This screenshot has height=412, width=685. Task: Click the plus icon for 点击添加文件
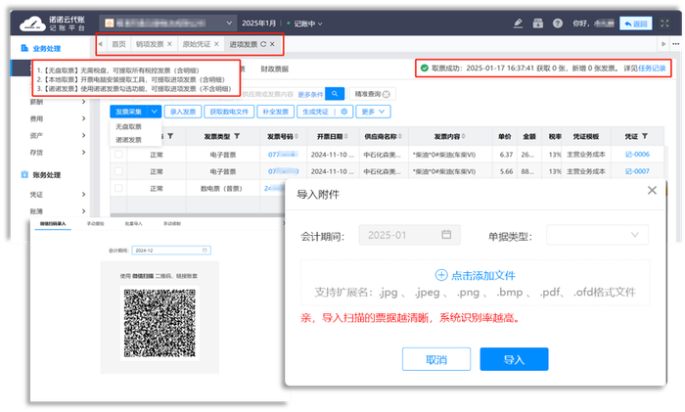[x=441, y=275]
